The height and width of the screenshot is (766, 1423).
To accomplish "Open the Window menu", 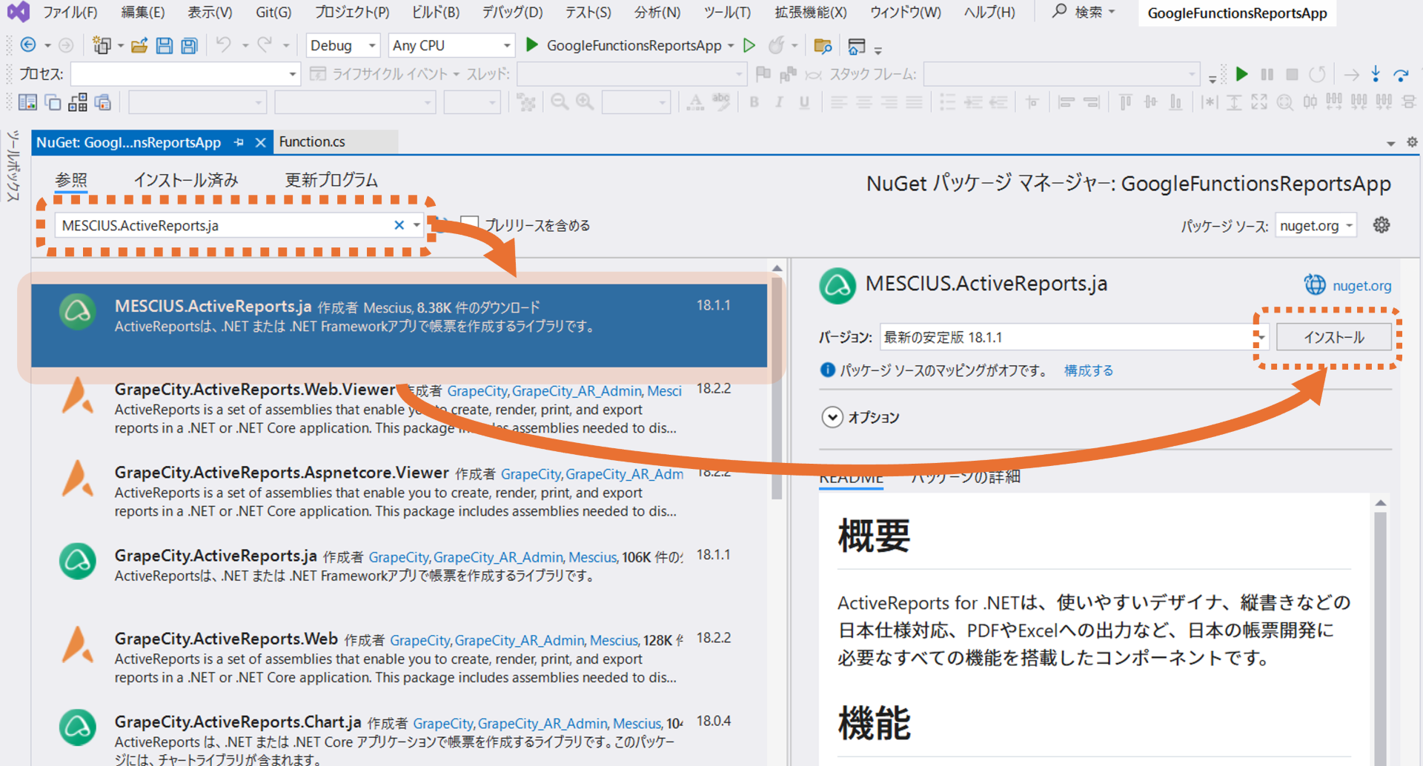I will click(x=905, y=12).
